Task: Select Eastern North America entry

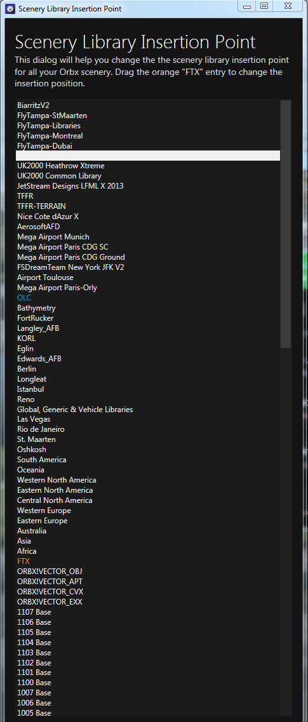Action: pos(55,490)
